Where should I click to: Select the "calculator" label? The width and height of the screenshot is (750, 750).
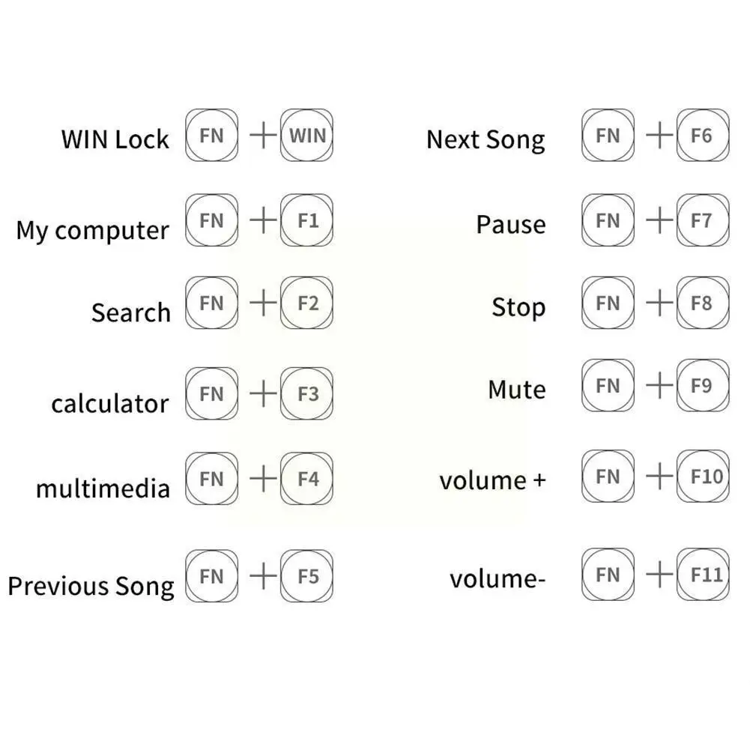pyautogui.click(x=109, y=404)
